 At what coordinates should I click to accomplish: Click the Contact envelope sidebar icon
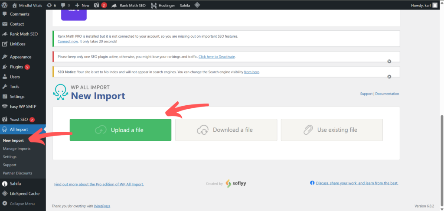[x=4, y=24]
